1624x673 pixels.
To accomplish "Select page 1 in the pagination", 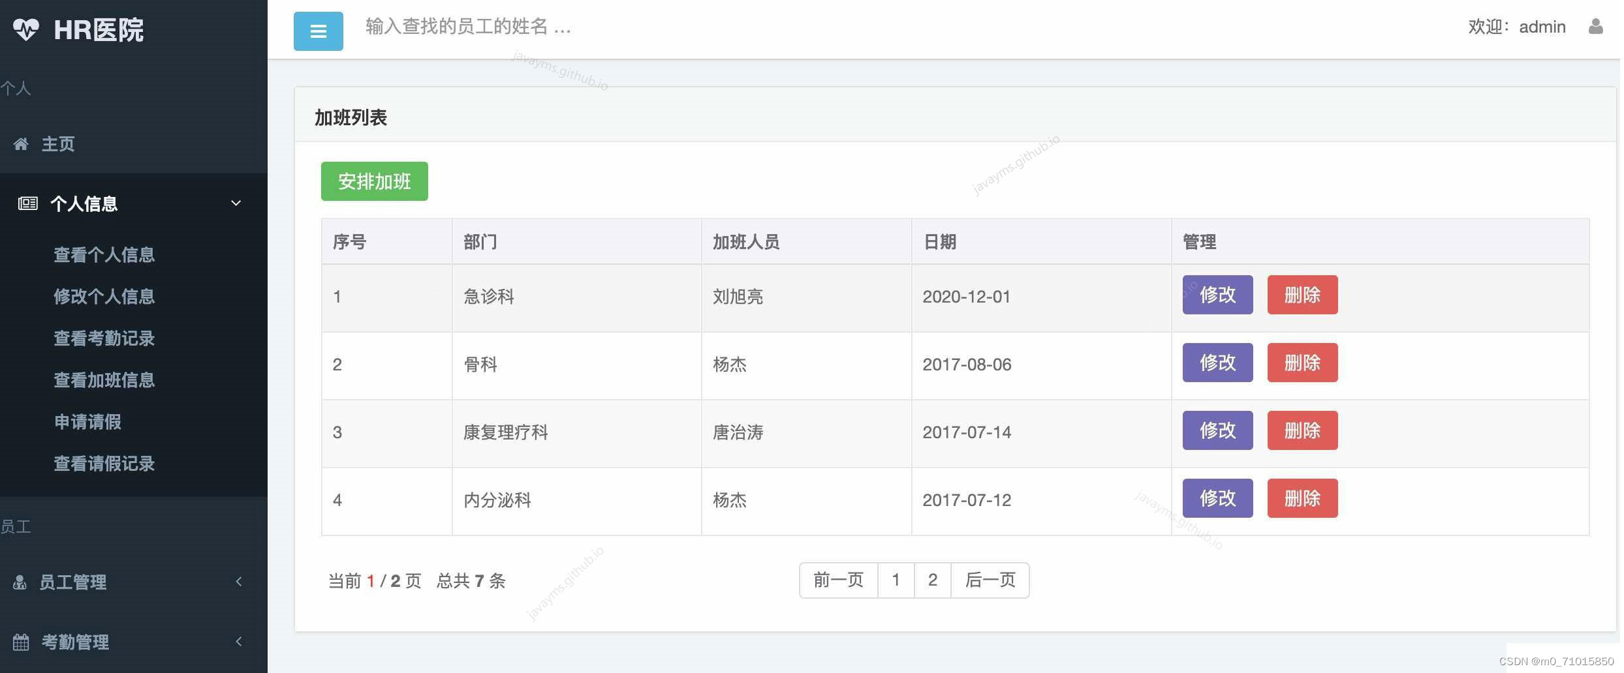I will (896, 580).
